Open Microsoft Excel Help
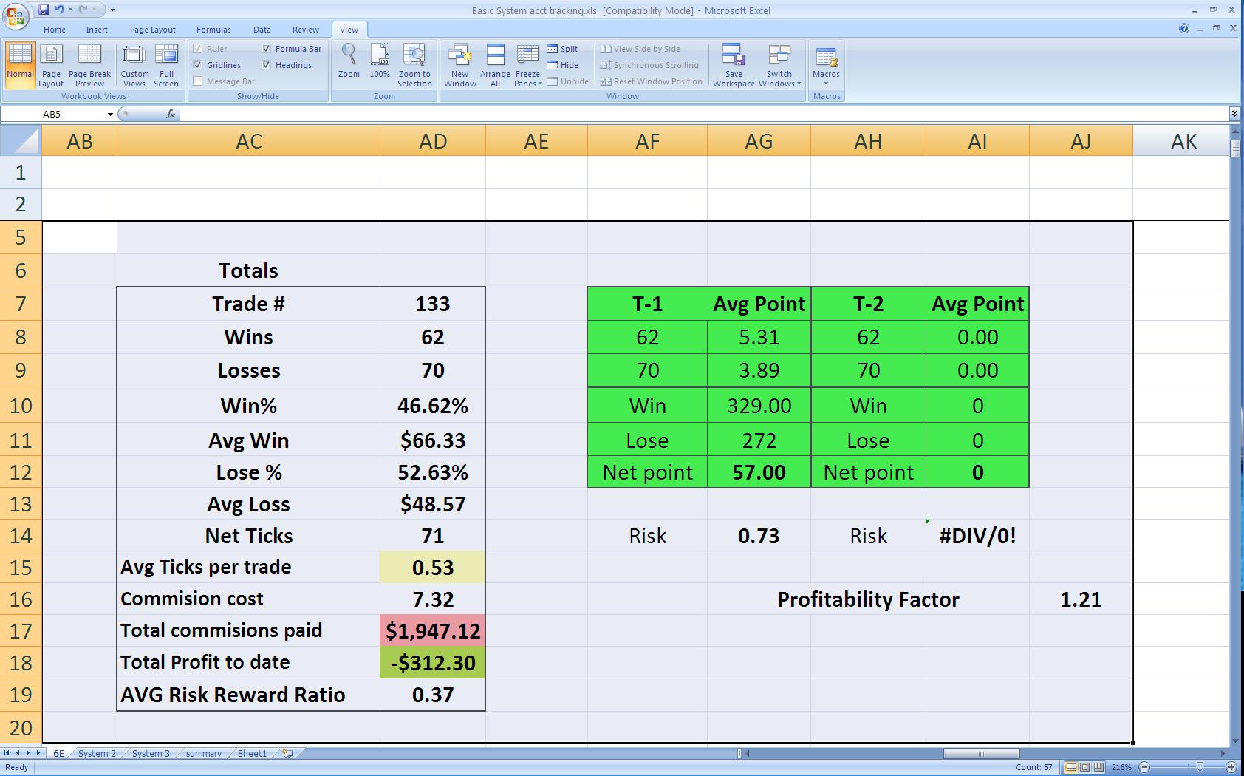This screenshot has height=776, width=1244. 1184,29
